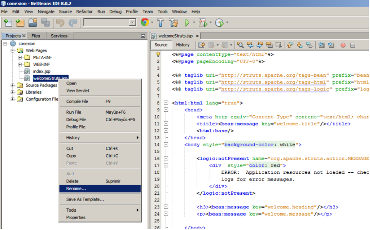Screen dimensions: 370x230
Task: Click the Clean and Build icon
Action: click(x=173, y=23)
